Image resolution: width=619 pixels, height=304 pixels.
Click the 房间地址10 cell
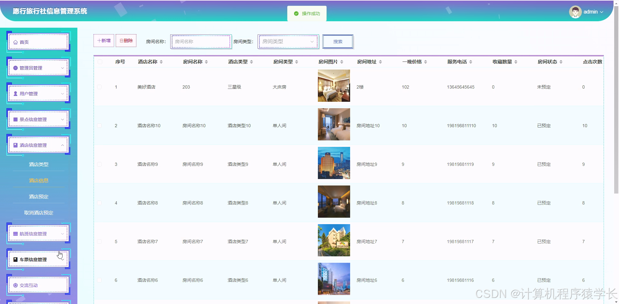pyautogui.click(x=368, y=126)
